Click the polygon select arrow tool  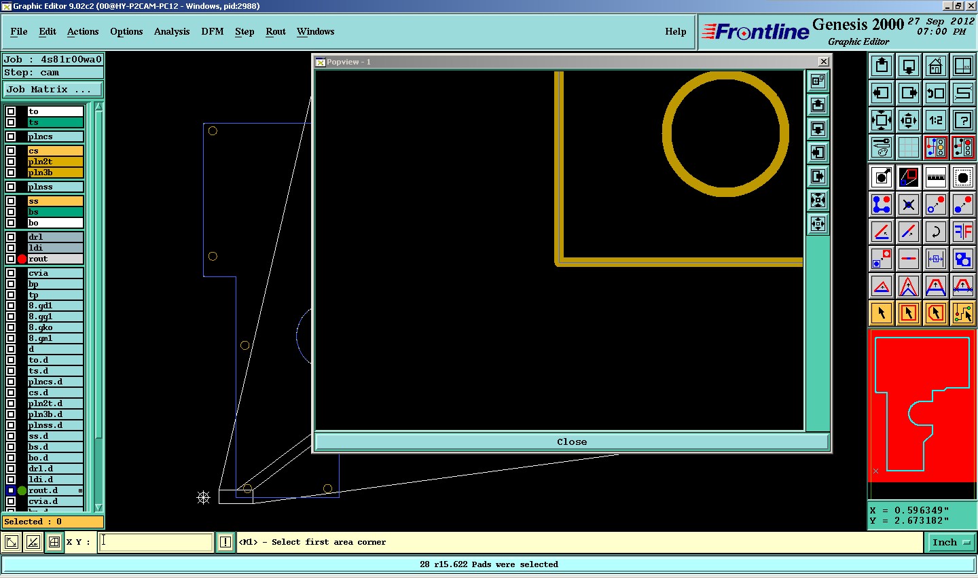pyautogui.click(x=936, y=313)
